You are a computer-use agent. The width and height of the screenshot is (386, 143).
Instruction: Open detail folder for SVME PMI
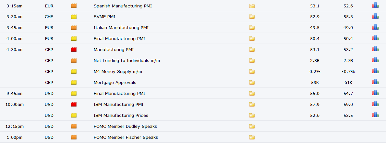tap(252, 17)
